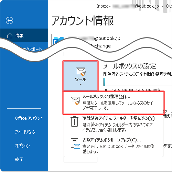Click text 高度なツールを使用してメールボックスのサイズを管理します
172x172 pixels.
point(118,106)
